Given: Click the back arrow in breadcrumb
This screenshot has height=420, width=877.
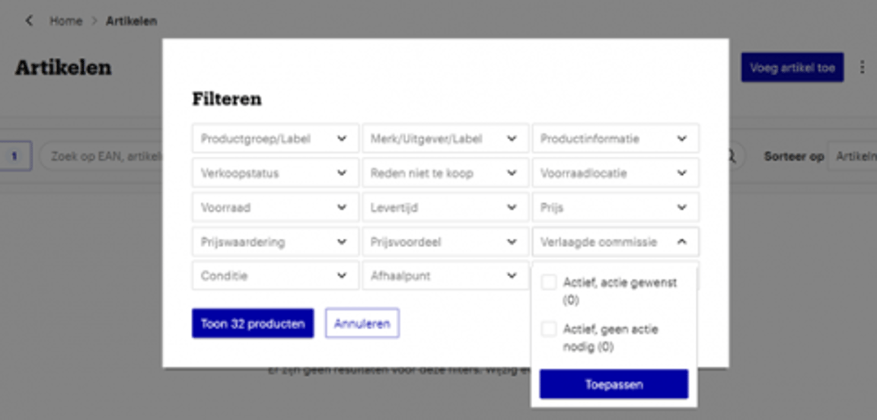Looking at the screenshot, I should pyautogui.click(x=29, y=21).
